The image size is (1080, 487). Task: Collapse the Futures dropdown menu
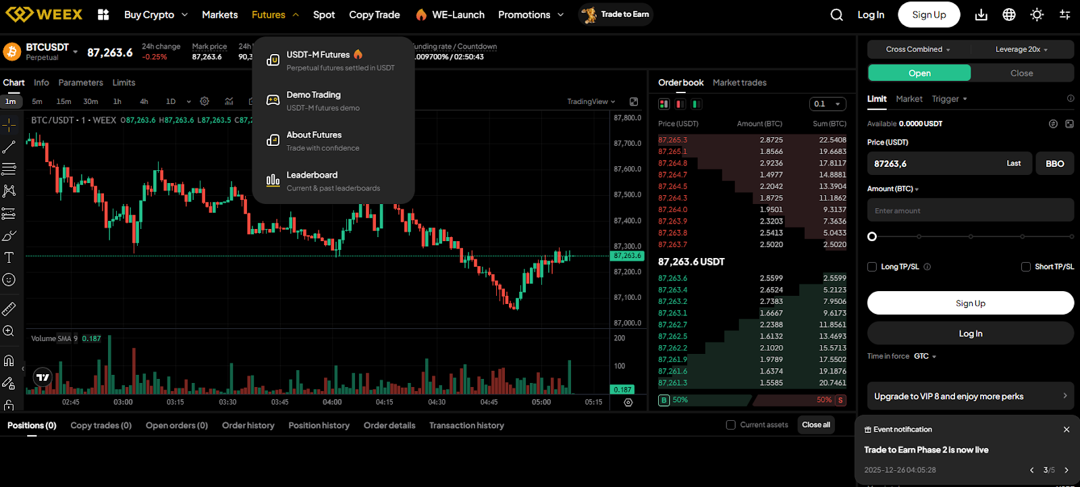[x=275, y=14]
